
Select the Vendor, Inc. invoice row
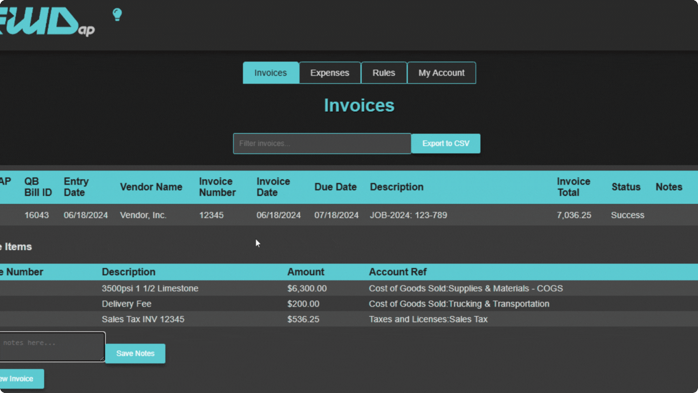349,215
